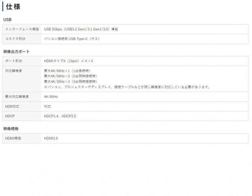This screenshot has width=252, height=196.
Task: Click the 映像規格 section heading
Action: click(x=11, y=129)
